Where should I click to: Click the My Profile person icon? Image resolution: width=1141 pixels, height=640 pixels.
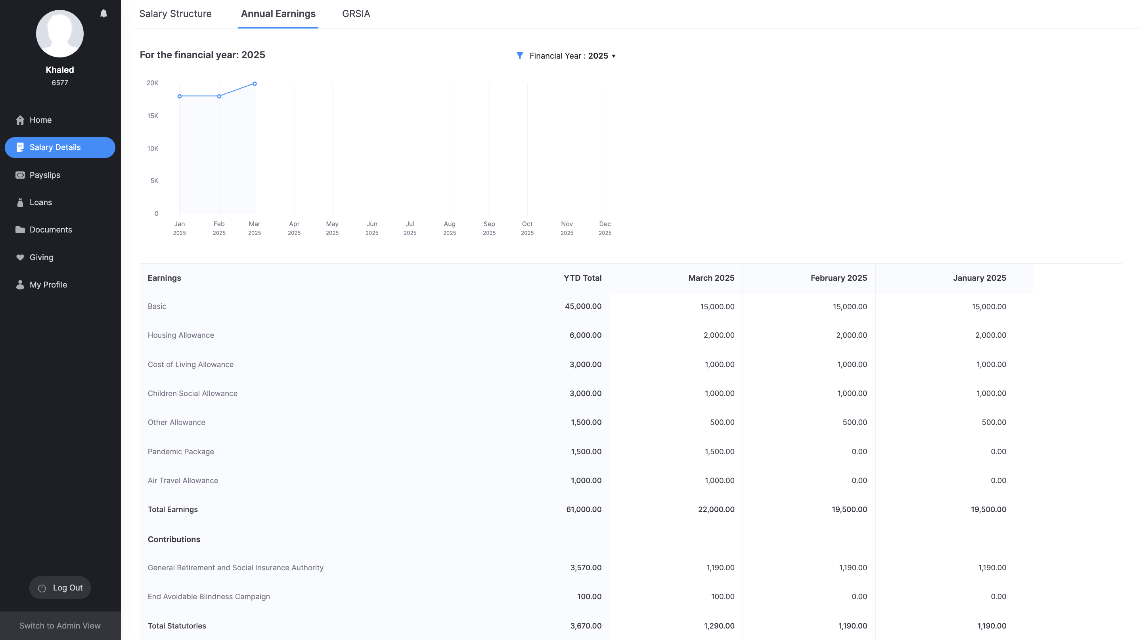(20, 285)
